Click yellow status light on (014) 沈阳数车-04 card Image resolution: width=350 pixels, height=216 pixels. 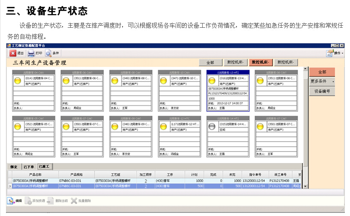coord(18,81)
